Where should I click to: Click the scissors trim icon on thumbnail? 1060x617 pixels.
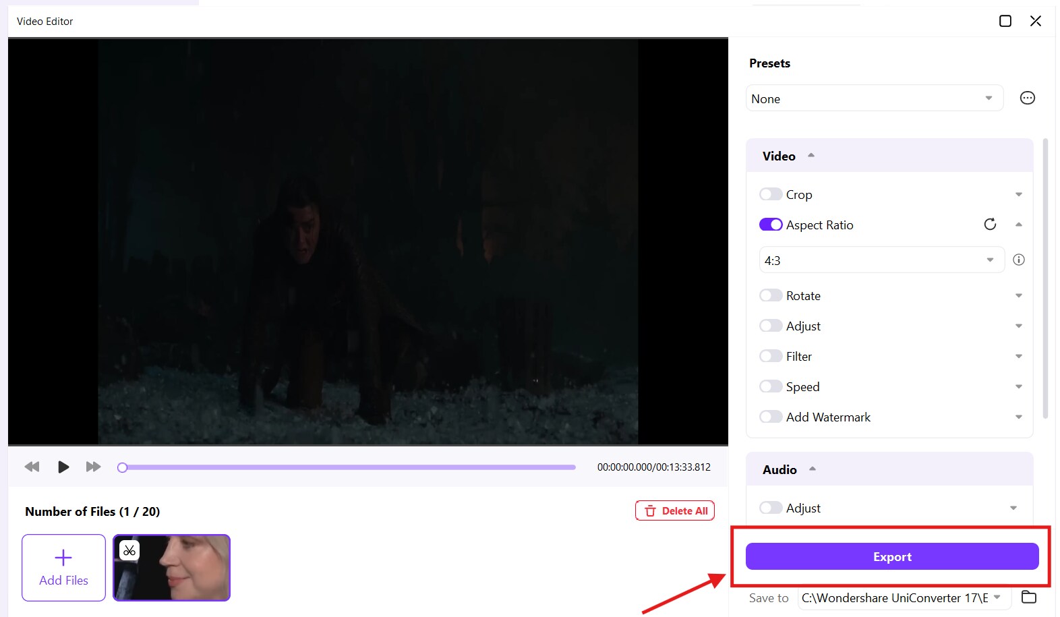point(129,550)
